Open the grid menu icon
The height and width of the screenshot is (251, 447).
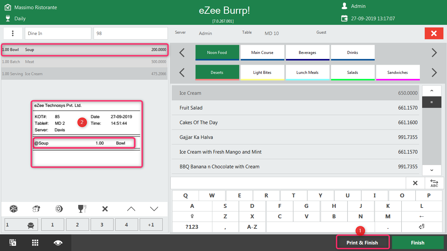tap(35, 243)
